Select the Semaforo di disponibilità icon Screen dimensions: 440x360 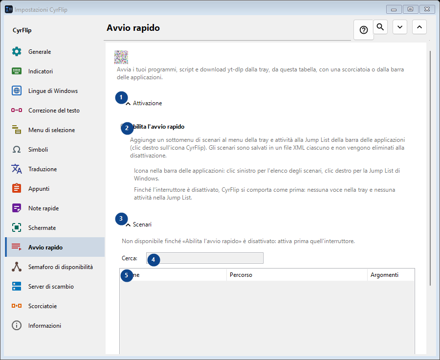(x=17, y=267)
